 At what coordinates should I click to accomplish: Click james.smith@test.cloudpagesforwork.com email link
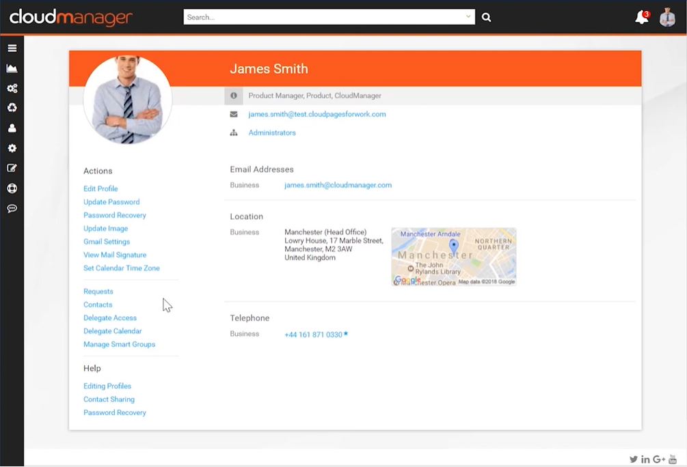click(317, 114)
